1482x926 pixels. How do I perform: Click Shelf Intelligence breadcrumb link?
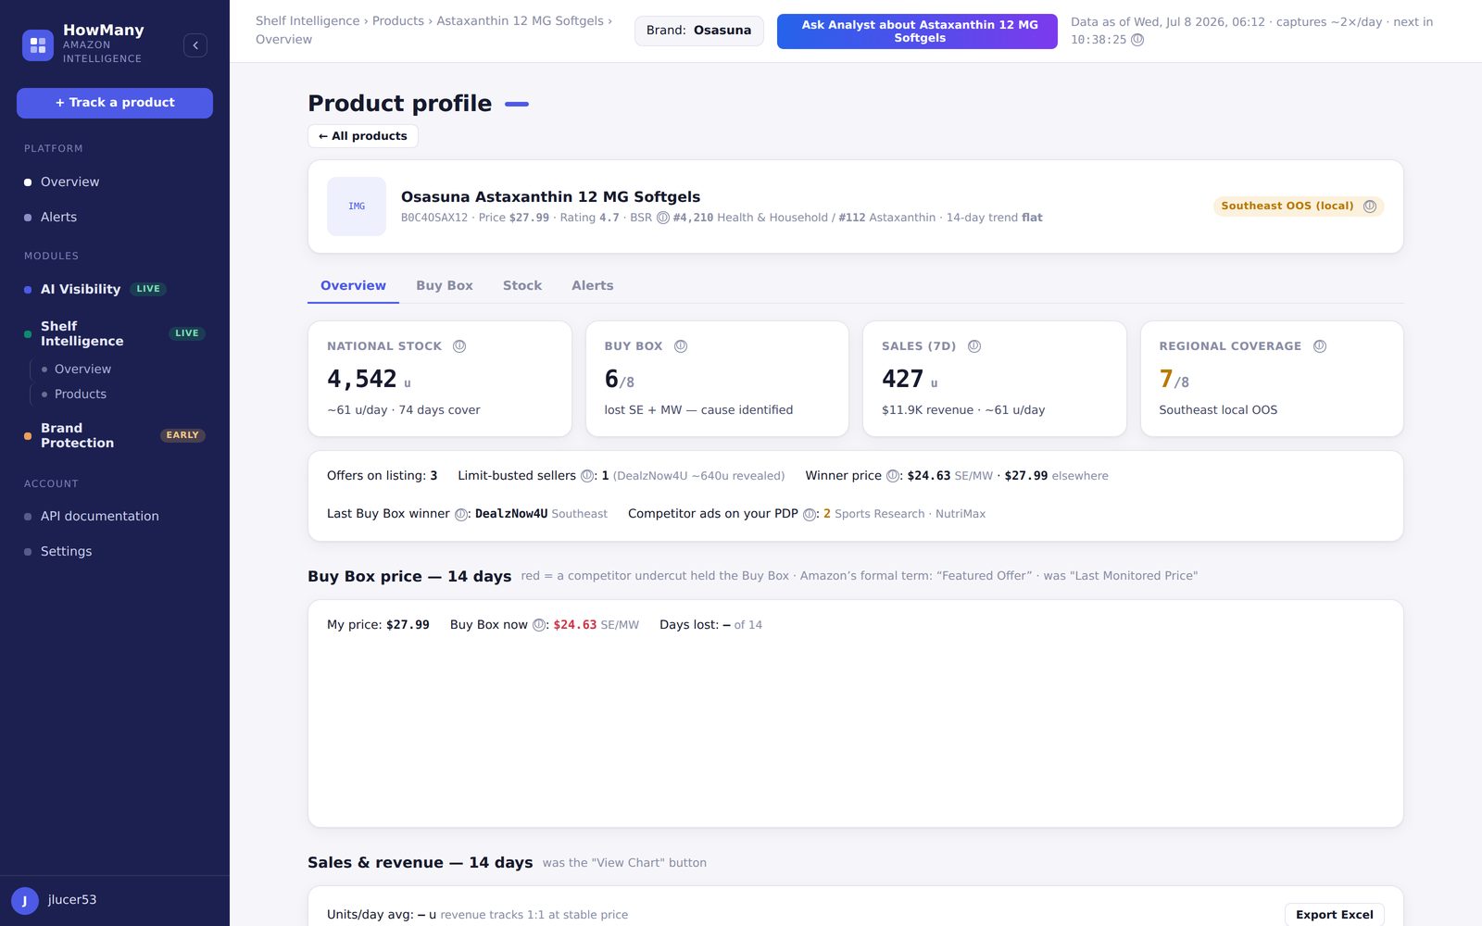click(x=308, y=20)
